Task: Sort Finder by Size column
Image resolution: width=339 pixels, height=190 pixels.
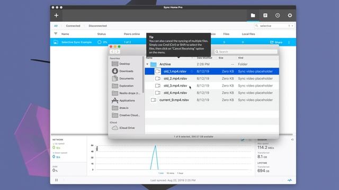Action: click(221, 58)
